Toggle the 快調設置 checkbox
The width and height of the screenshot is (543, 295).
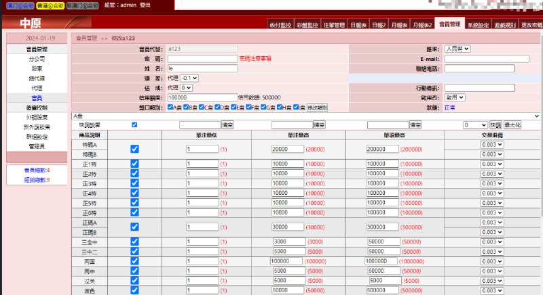[x=134, y=125]
